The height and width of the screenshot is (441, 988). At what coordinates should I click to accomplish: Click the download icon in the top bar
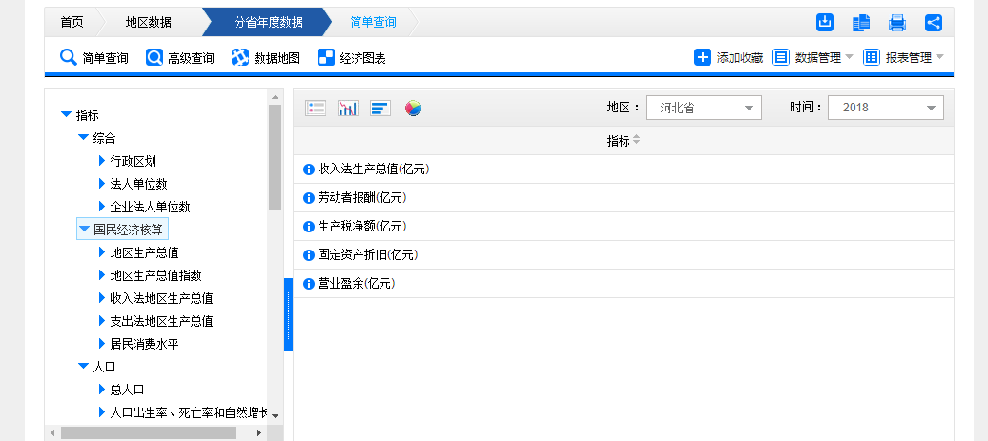825,23
